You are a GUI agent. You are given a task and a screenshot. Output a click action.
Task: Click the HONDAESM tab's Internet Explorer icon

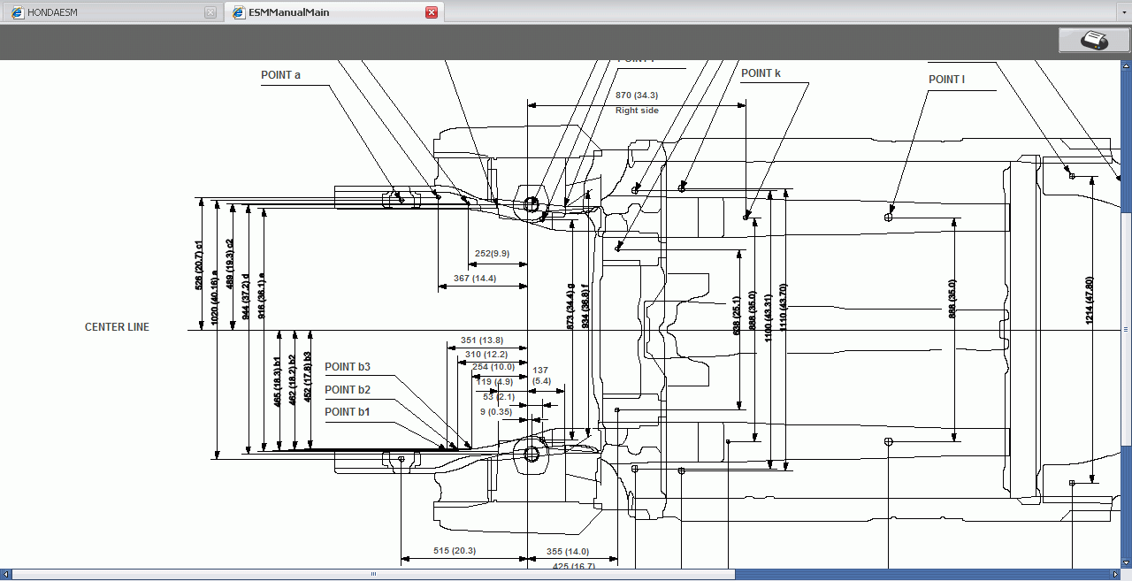(x=17, y=12)
